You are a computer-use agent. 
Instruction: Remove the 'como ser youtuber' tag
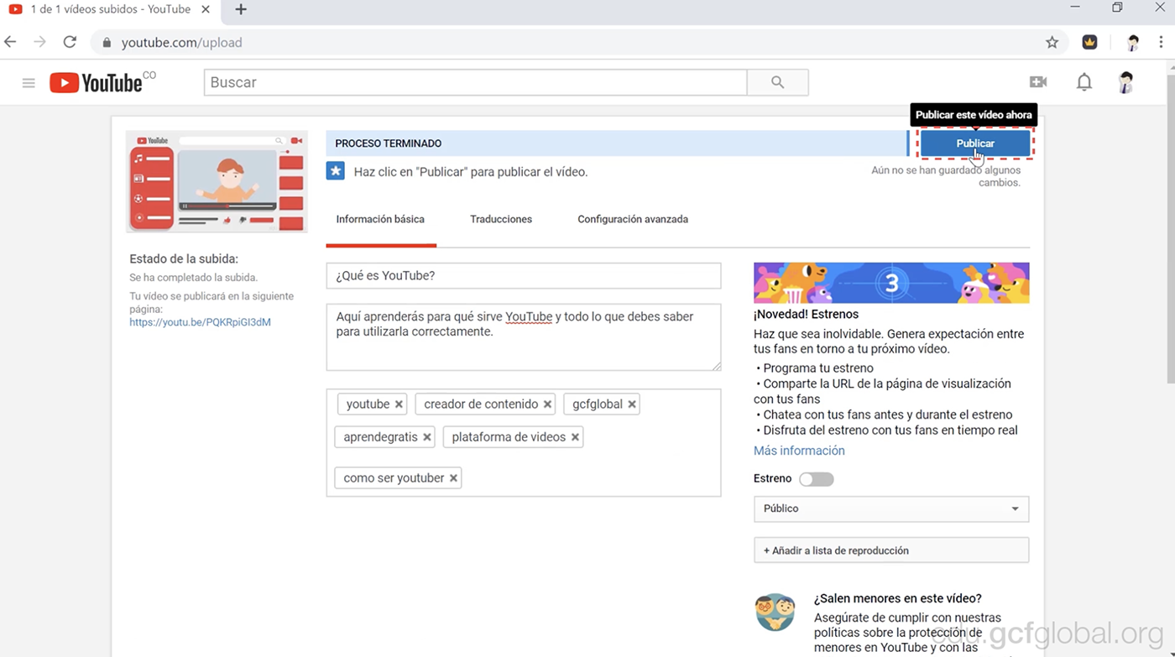coord(453,478)
